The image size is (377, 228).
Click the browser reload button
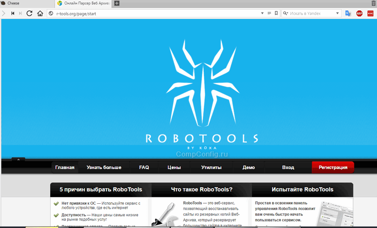[29, 13]
